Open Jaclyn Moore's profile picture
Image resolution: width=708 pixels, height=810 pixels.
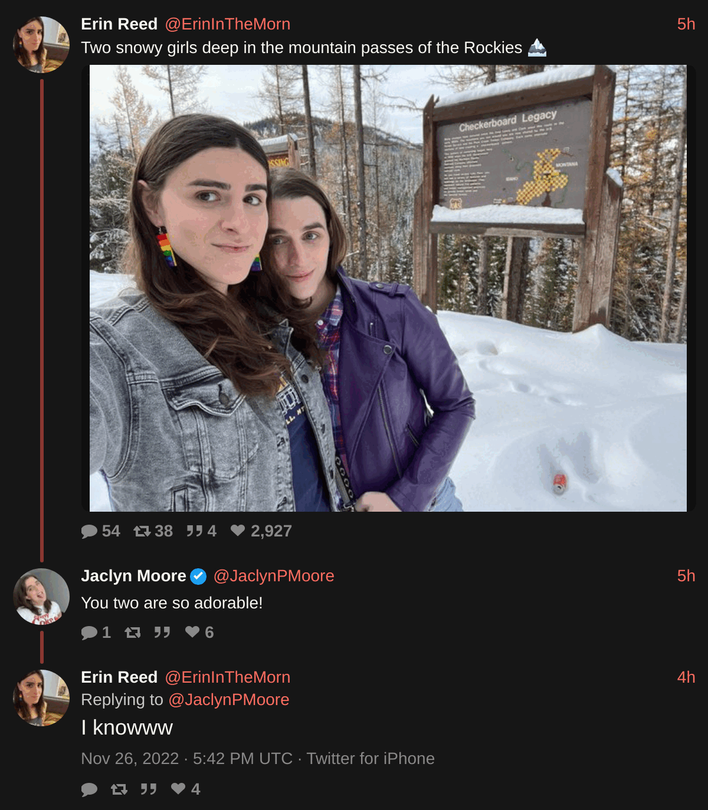click(x=41, y=597)
